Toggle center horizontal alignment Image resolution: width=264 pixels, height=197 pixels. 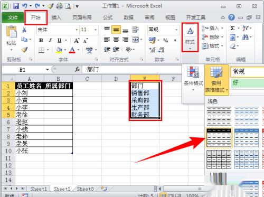(116, 40)
